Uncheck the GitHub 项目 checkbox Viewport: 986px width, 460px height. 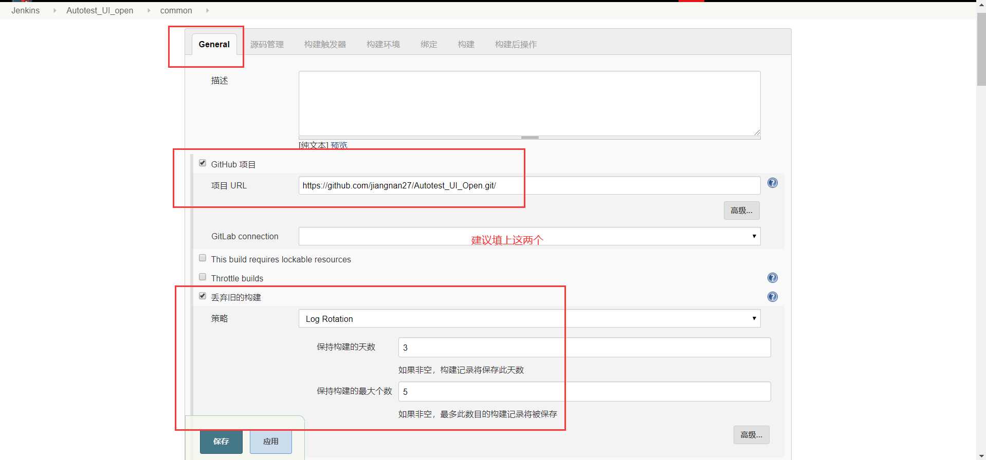pyautogui.click(x=203, y=163)
